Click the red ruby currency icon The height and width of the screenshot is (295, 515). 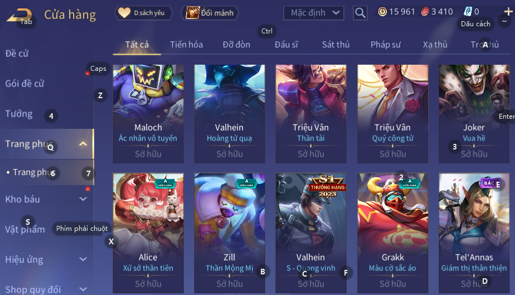point(425,12)
